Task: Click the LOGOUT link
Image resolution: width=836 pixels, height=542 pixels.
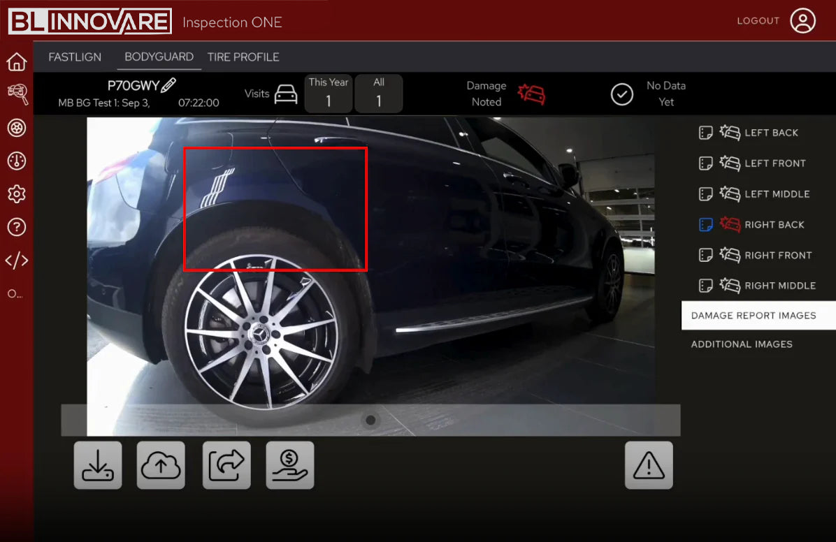Action: [x=758, y=21]
